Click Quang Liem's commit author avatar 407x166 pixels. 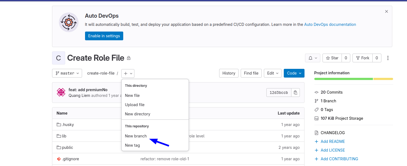point(61,93)
